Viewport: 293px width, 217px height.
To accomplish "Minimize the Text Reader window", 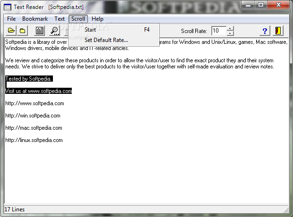I will [x=248, y=5].
